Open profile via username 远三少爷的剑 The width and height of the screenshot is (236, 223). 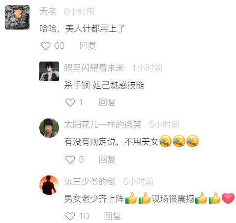[x=90, y=182]
